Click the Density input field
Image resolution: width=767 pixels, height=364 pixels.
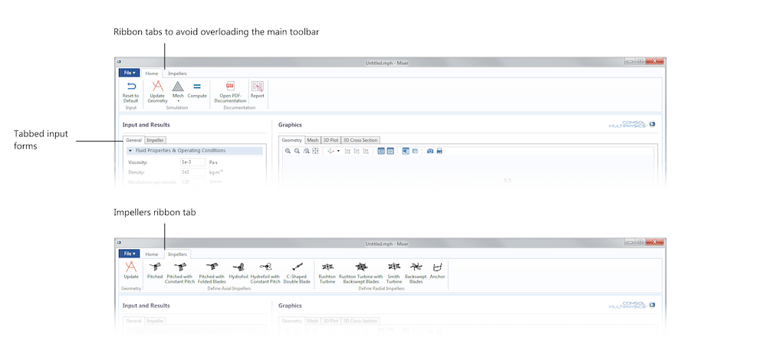tap(193, 172)
